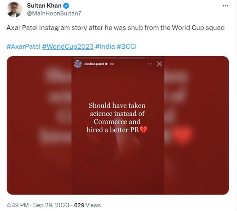Open the #AxarPatel hashtag
This screenshot has width=237, height=211.
23,47
